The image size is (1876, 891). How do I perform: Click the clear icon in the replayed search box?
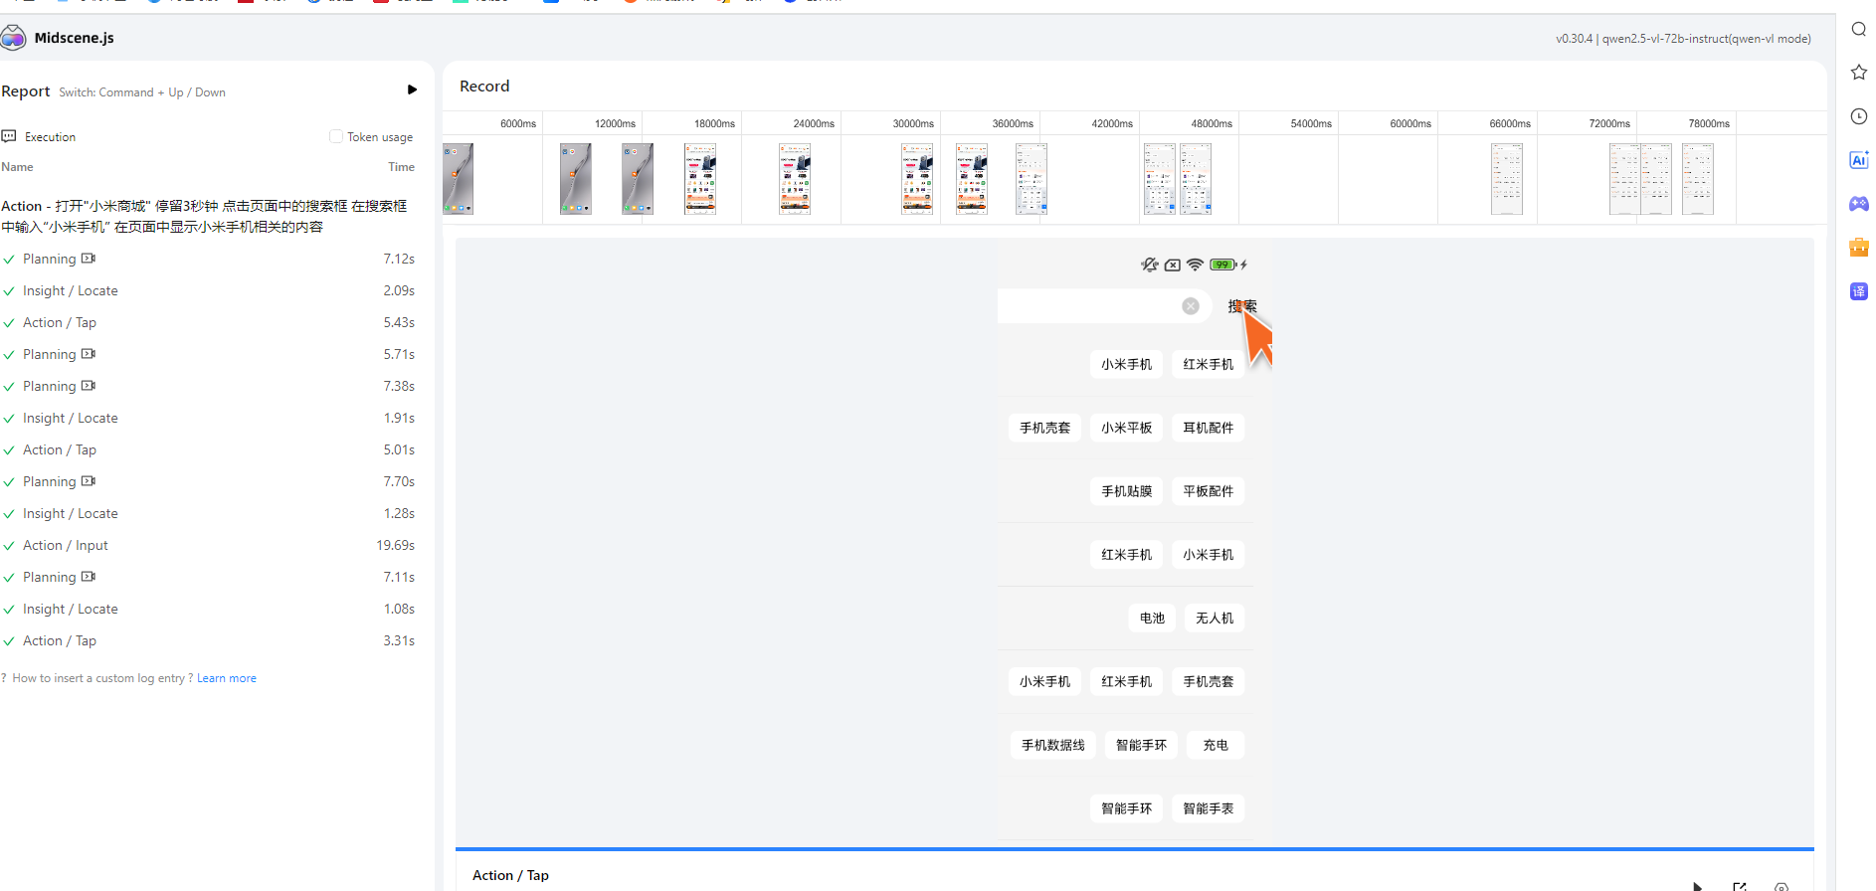tap(1191, 306)
